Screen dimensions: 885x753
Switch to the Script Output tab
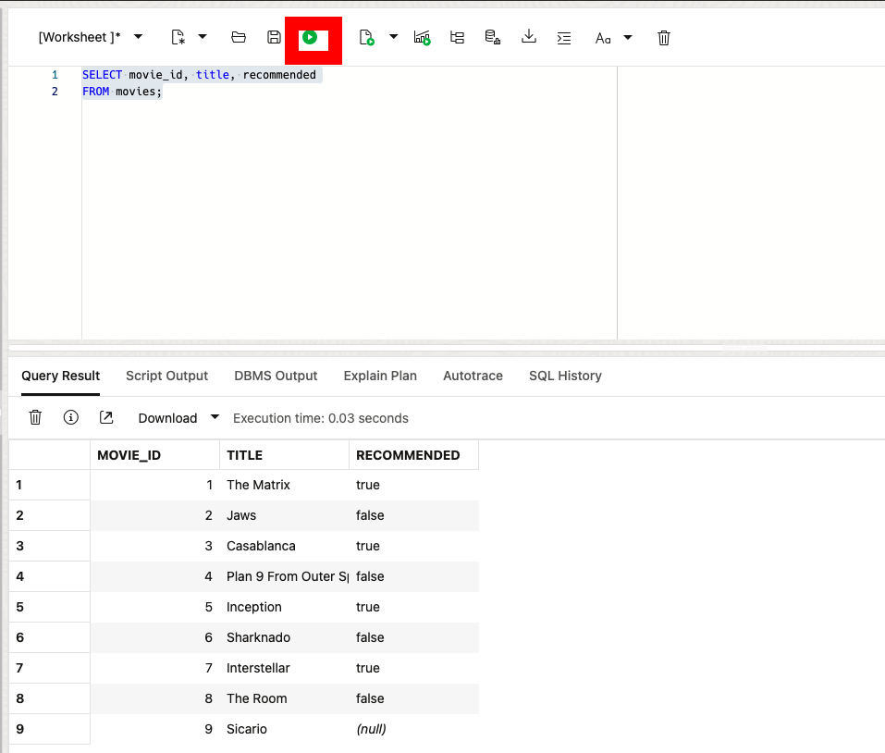pyautogui.click(x=166, y=376)
